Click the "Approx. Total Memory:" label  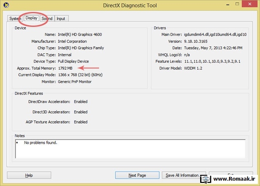[36, 68]
